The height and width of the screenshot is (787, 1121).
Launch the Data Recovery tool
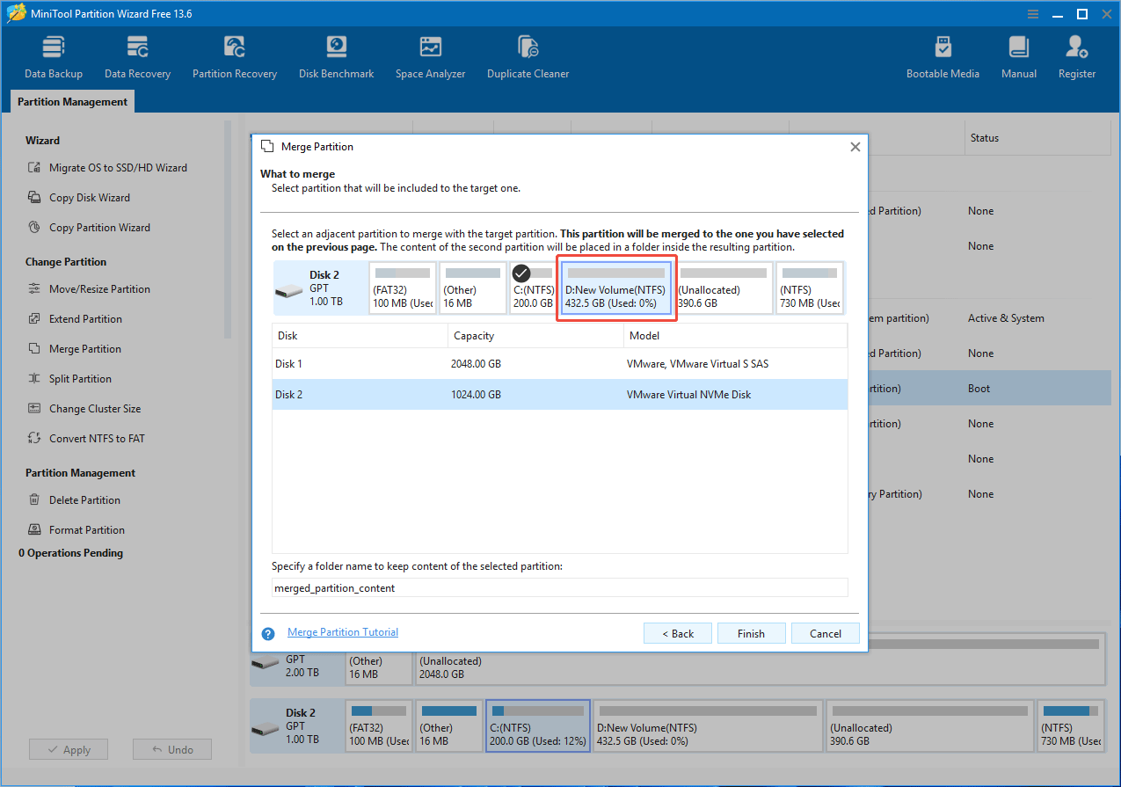pyautogui.click(x=137, y=57)
